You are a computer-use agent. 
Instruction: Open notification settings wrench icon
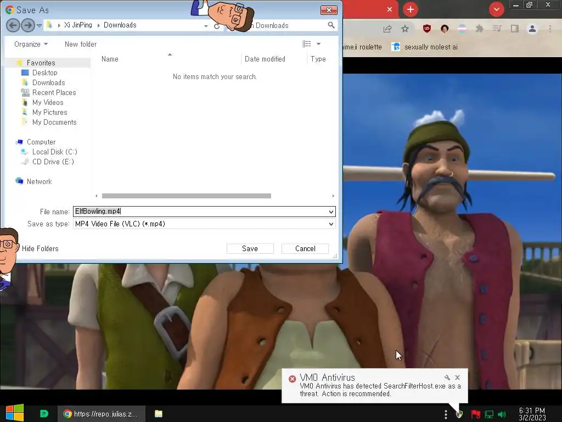(x=447, y=377)
